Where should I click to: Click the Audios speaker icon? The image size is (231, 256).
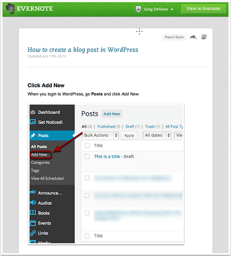pos(33,202)
